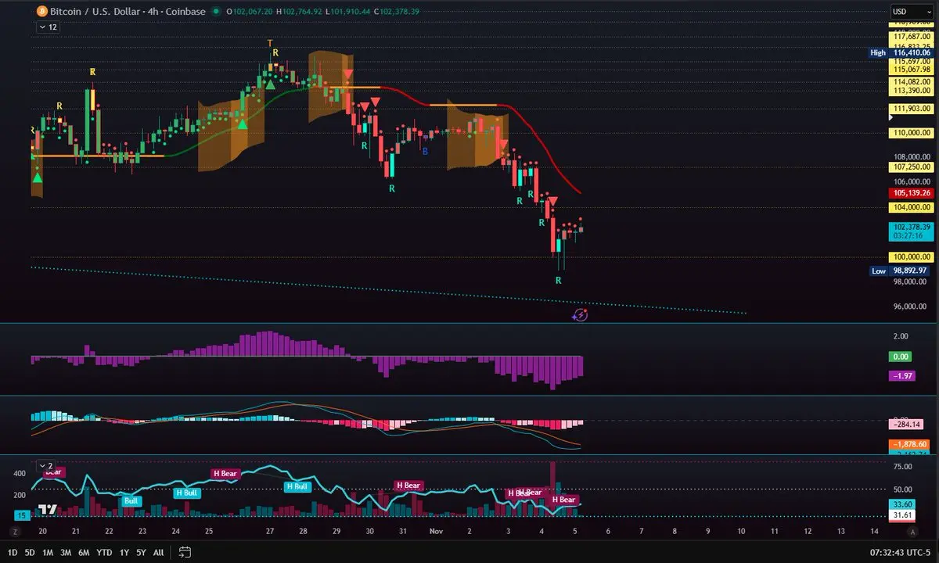Click the 31.61 value label
Image resolution: width=939 pixels, height=563 pixels.
(x=903, y=515)
